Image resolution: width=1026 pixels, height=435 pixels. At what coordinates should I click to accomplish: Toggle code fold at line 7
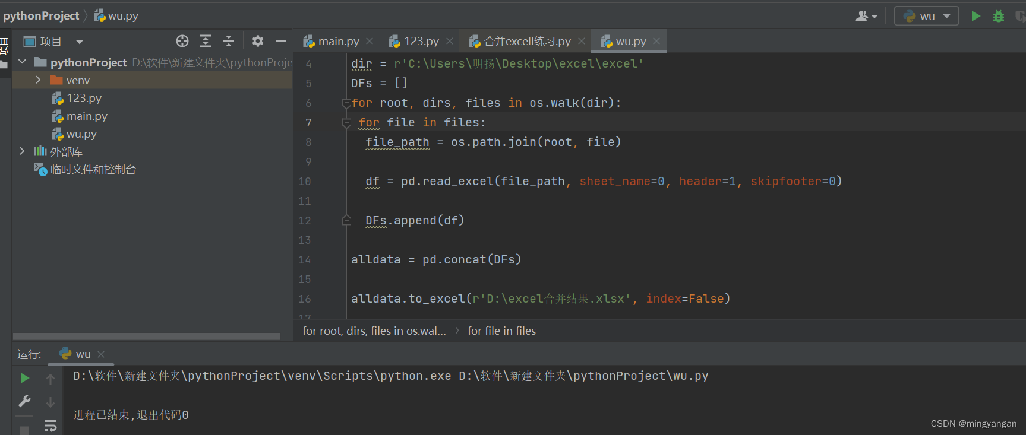[346, 123]
